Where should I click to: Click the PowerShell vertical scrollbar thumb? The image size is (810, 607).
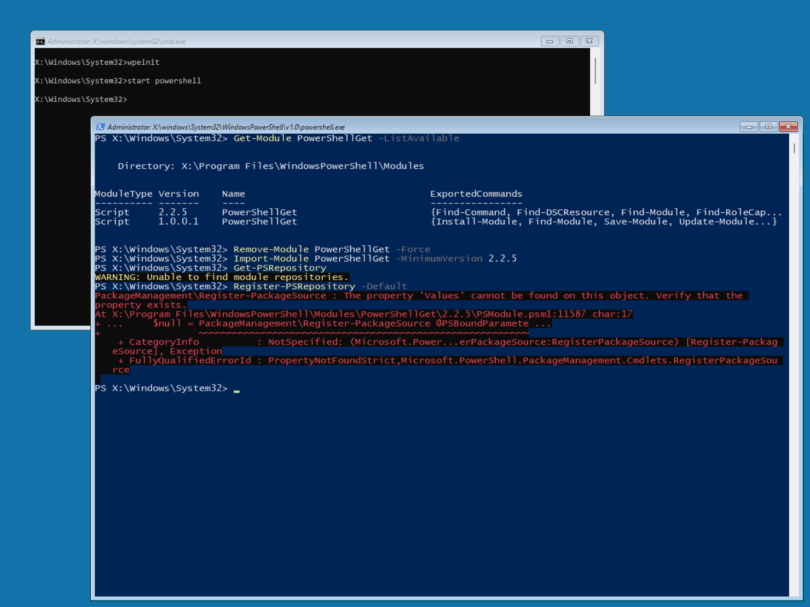click(794, 149)
